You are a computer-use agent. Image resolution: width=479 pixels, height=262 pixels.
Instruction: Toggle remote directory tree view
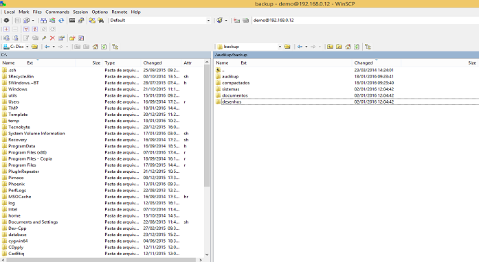click(368, 47)
